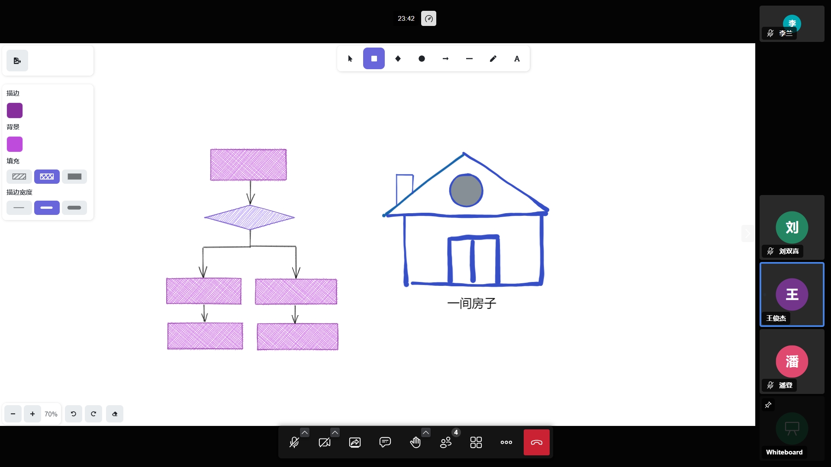
Task: Unmute the microphone
Action: (294, 442)
